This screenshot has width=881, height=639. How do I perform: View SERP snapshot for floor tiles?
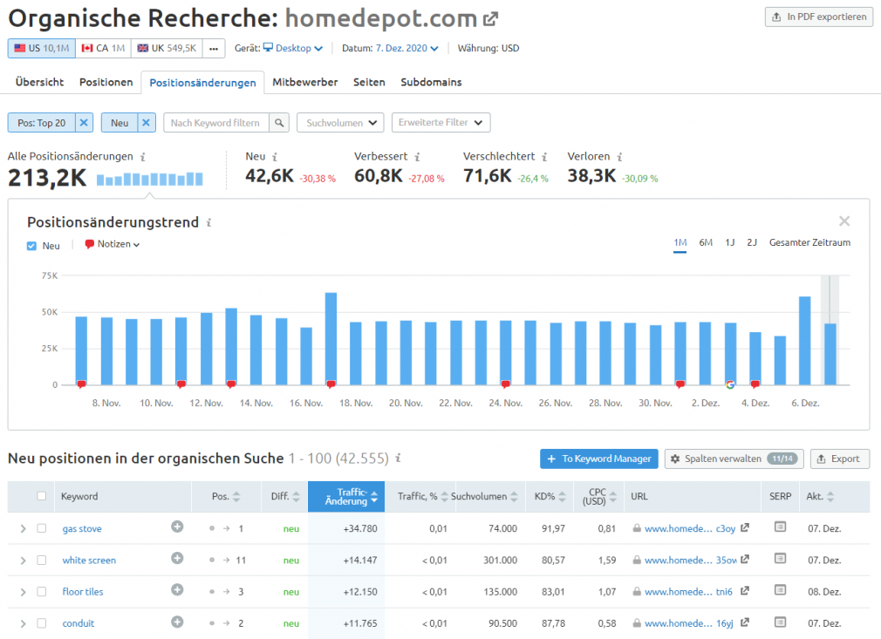780,589
